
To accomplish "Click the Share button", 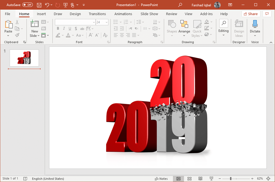I will pyautogui.click(x=251, y=14).
